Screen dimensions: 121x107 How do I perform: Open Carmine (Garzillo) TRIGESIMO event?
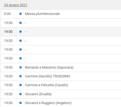click(48, 76)
